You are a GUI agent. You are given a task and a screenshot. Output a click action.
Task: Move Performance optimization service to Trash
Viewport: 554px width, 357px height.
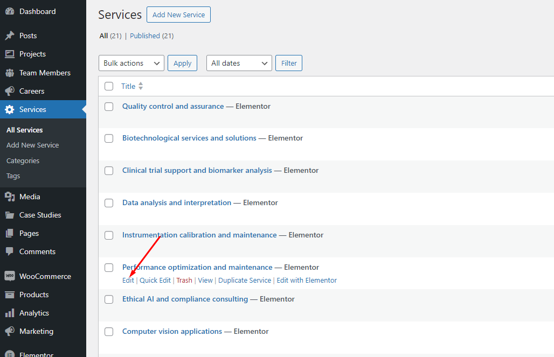pyautogui.click(x=184, y=280)
